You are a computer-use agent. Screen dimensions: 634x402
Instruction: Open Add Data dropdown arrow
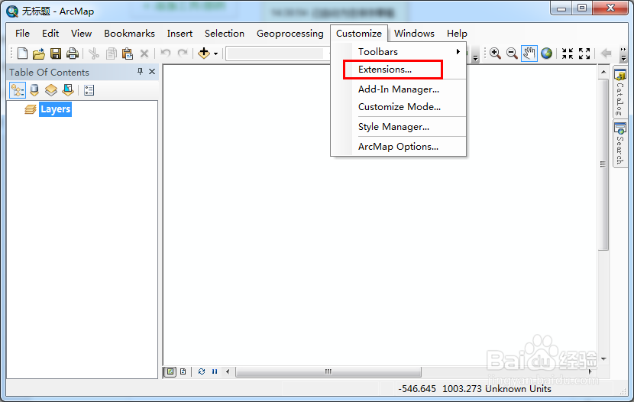pyautogui.click(x=215, y=53)
